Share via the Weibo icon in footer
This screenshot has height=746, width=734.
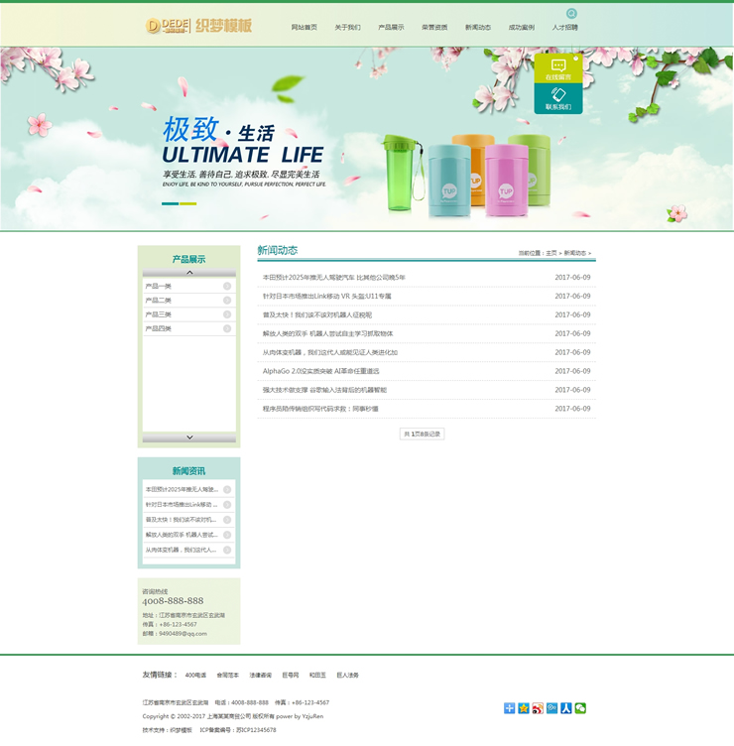pyautogui.click(x=538, y=708)
